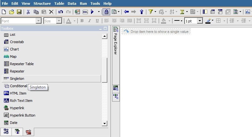Image resolution: width=252 pixels, height=137 pixels.
Task: Toggle italic formatting
Action: point(89,21)
